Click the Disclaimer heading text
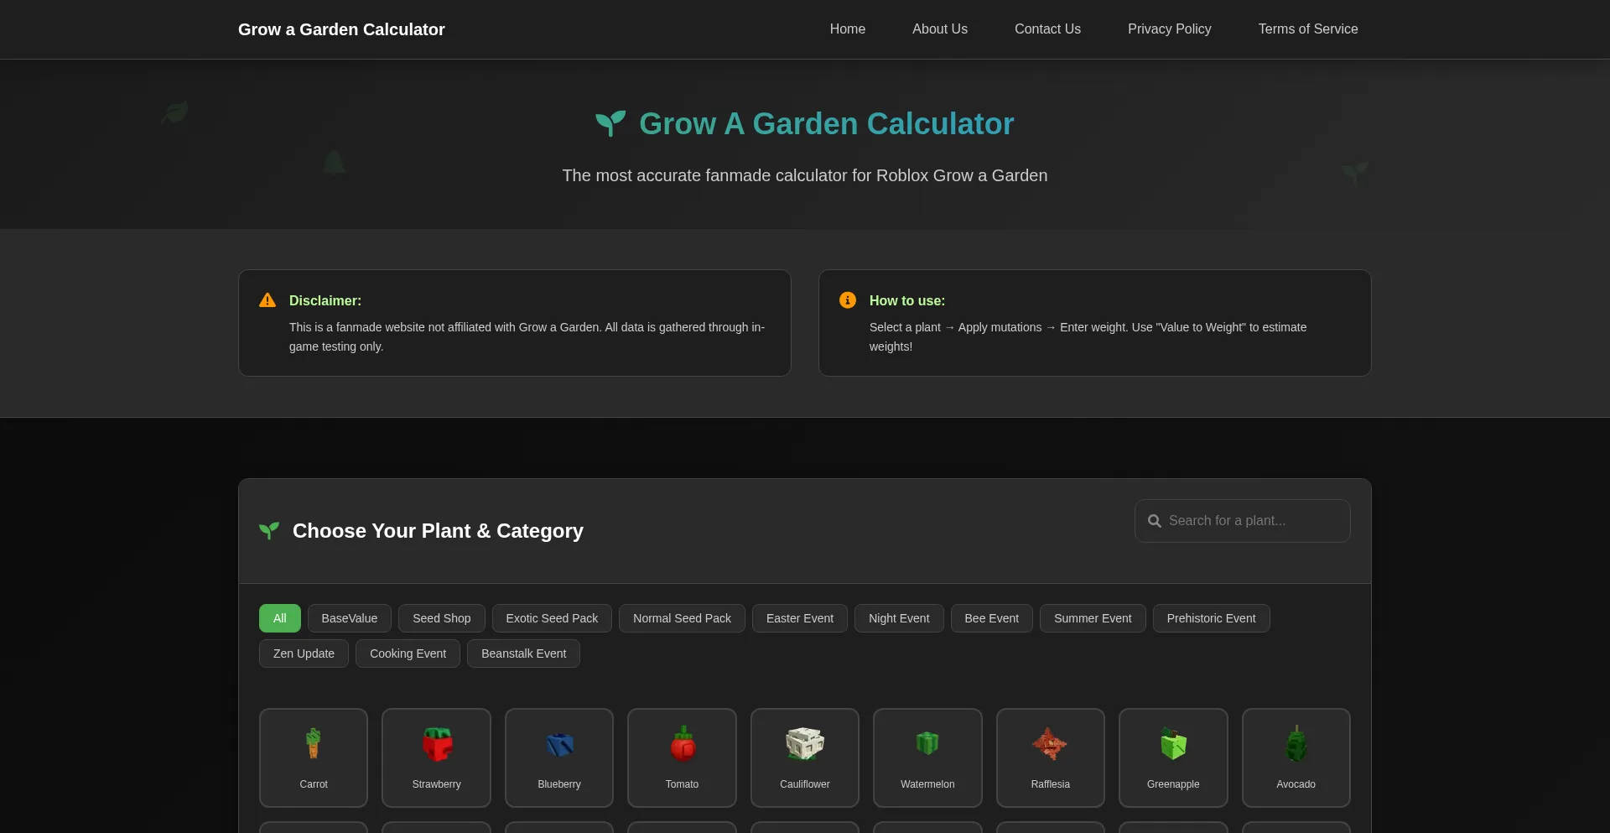 [x=325, y=300]
